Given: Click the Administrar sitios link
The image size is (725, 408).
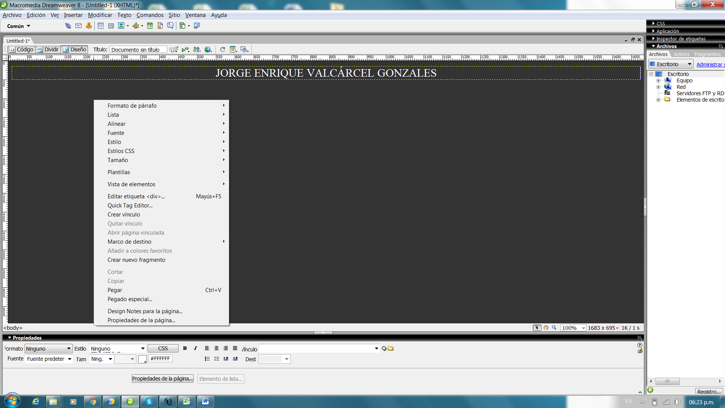Looking at the screenshot, I should [x=710, y=65].
